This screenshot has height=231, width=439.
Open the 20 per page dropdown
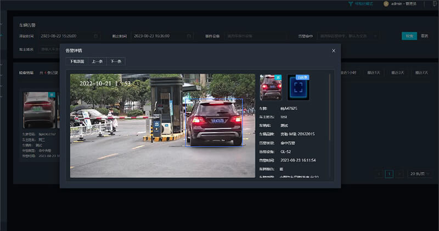[x=419, y=174]
